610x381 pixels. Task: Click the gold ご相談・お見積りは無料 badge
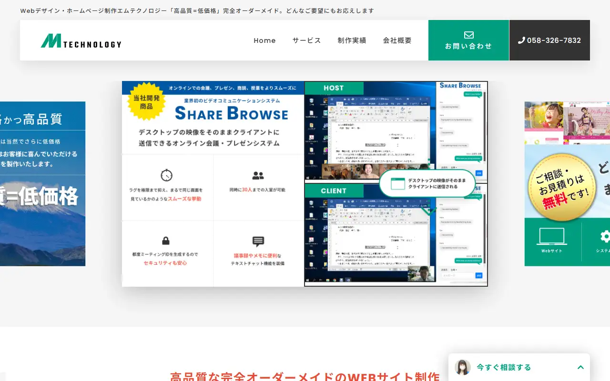[x=561, y=188]
